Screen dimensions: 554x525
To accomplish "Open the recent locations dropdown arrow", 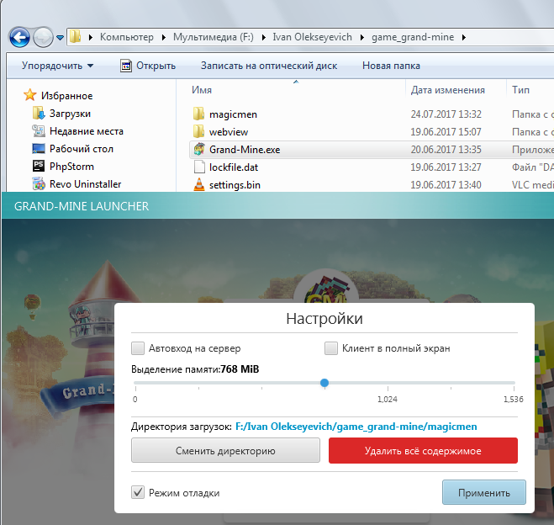I will 60,38.
